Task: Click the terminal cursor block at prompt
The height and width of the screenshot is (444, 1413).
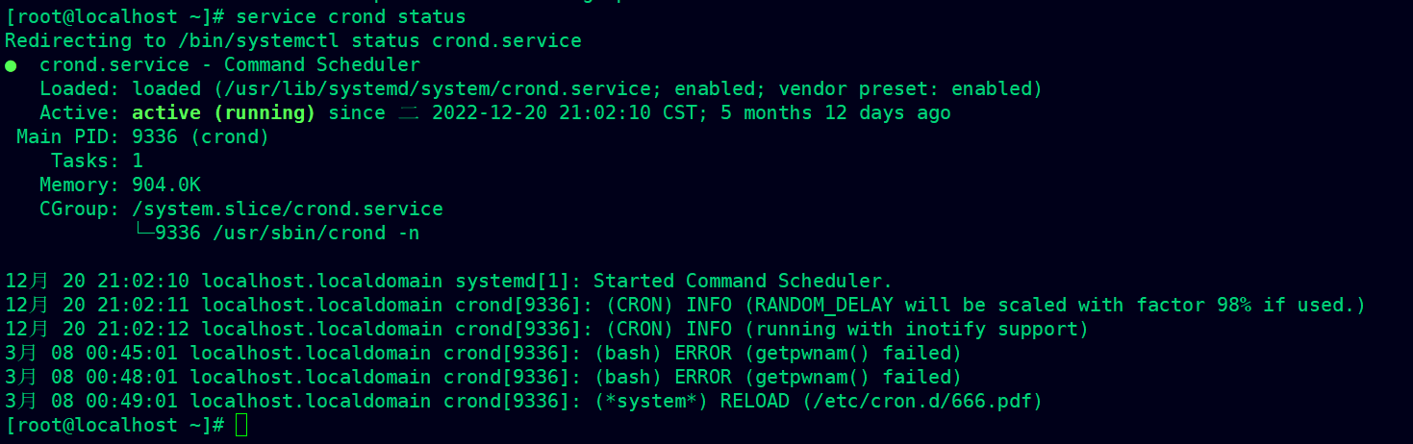Action: pos(241,425)
